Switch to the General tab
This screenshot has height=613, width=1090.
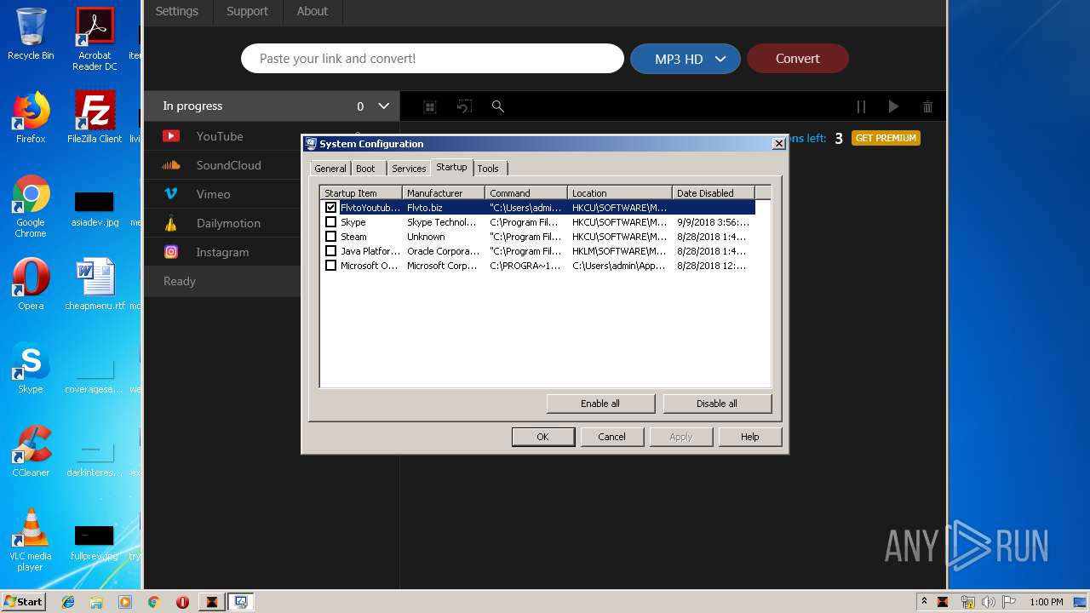click(330, 169)
